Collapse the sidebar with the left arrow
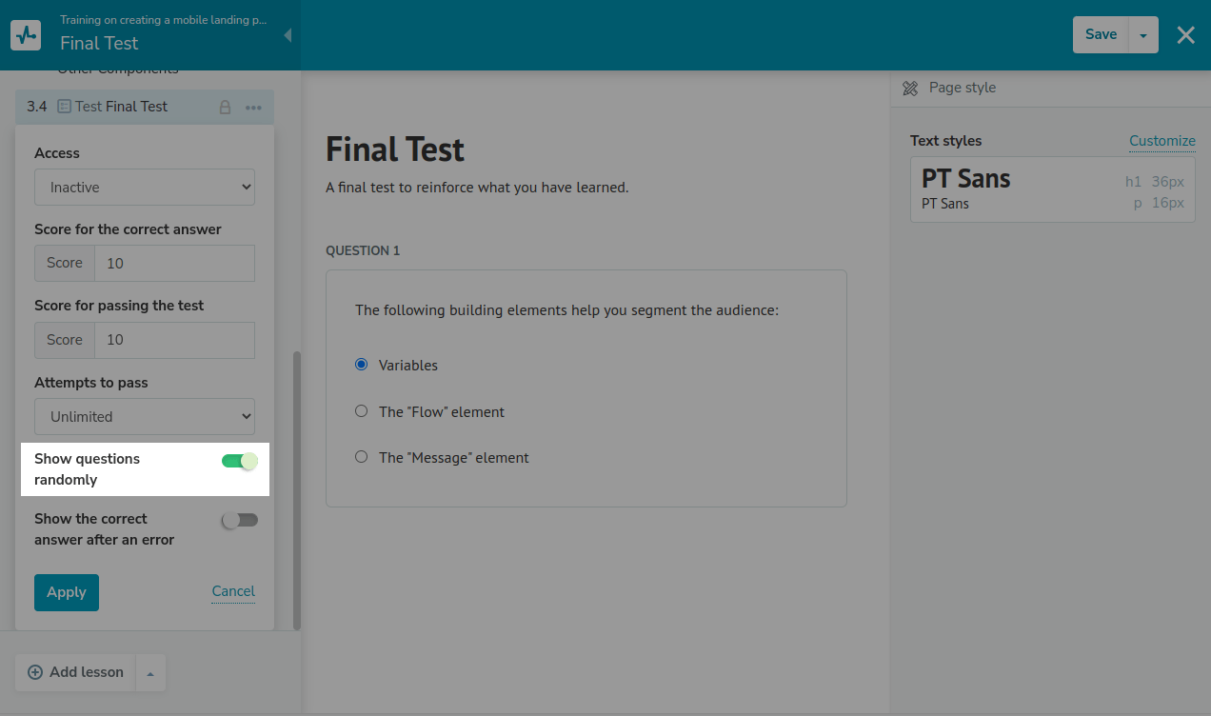This screenshot has width=1211, height=716. coord(288,35)
